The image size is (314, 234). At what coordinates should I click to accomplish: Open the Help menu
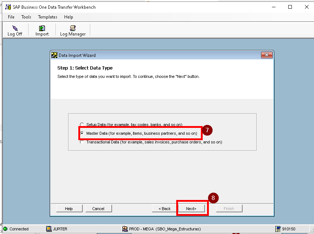tap(69, 17)
